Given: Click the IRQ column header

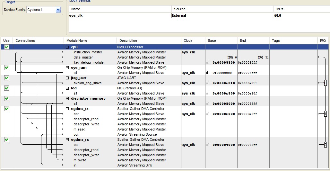Looking at the screenshot, I should (x=324, y=40).
